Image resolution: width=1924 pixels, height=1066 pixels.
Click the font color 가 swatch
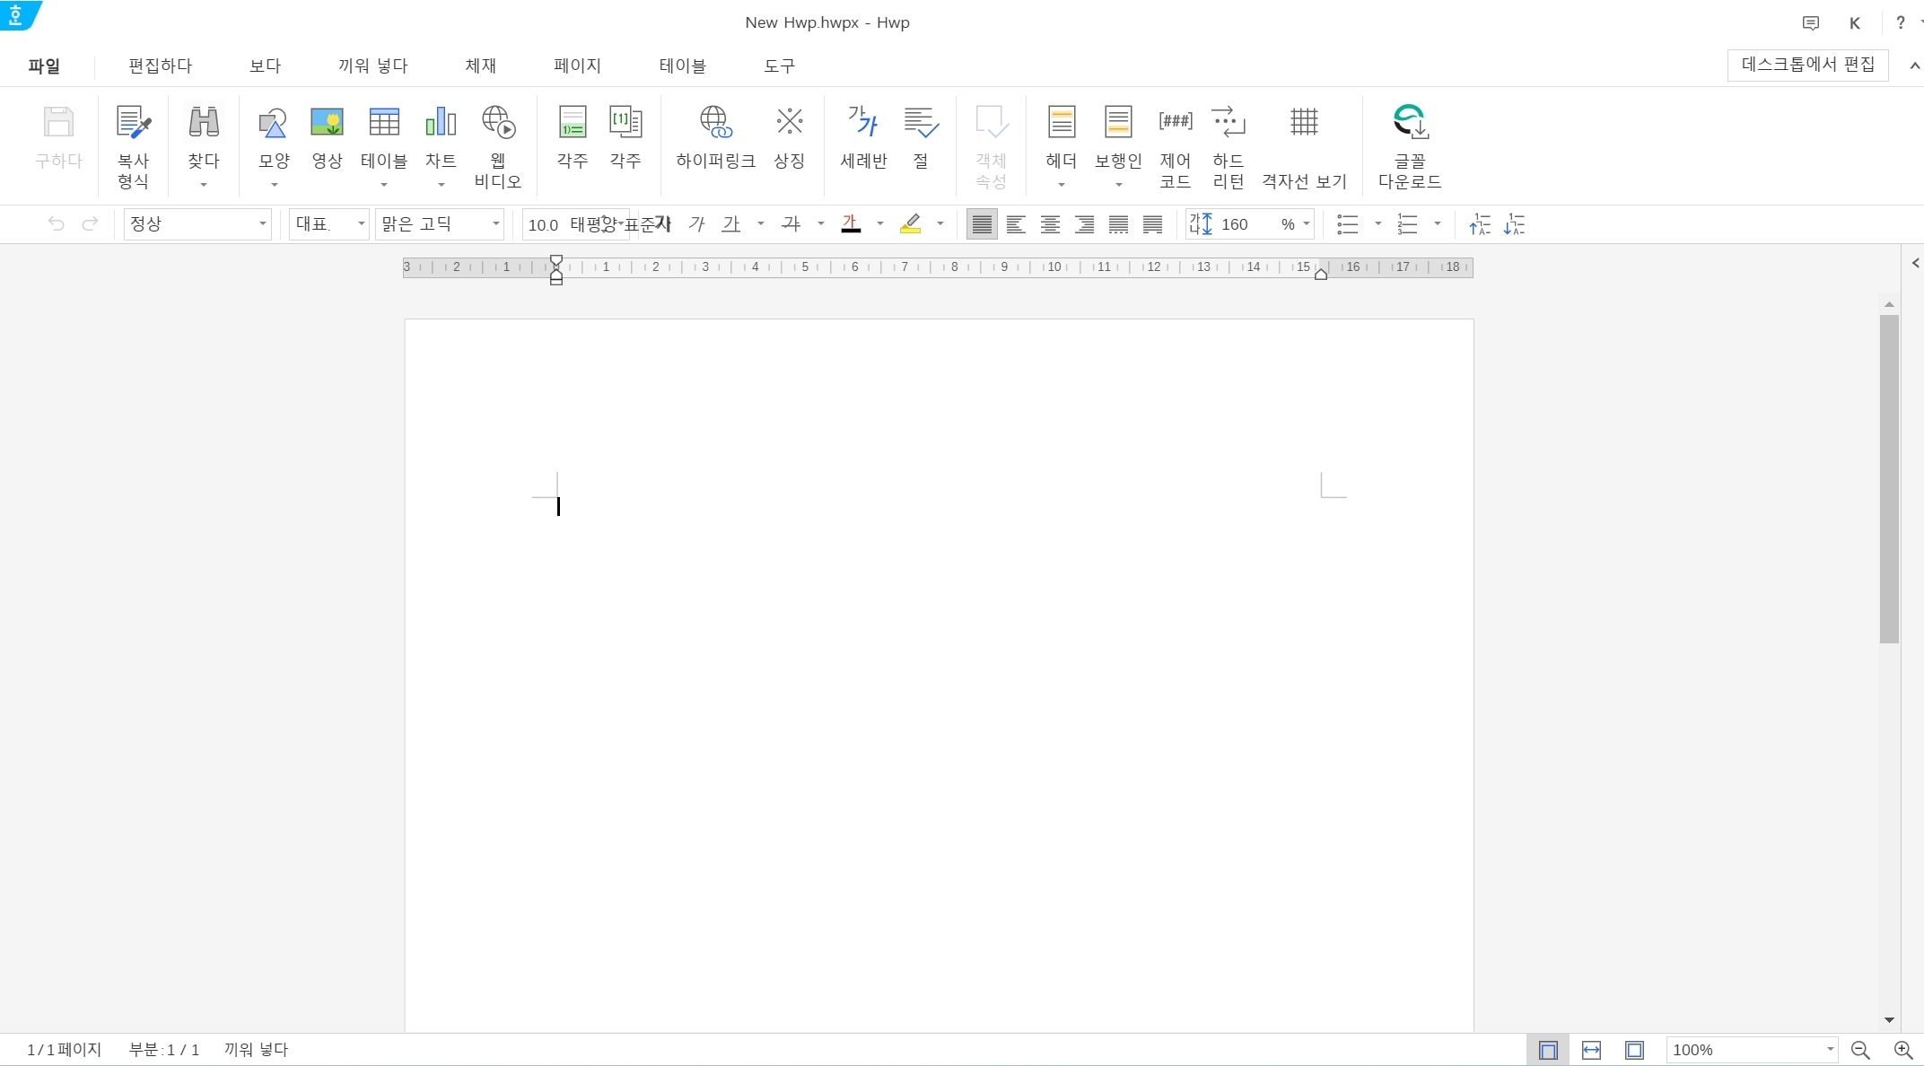(851, 224)
